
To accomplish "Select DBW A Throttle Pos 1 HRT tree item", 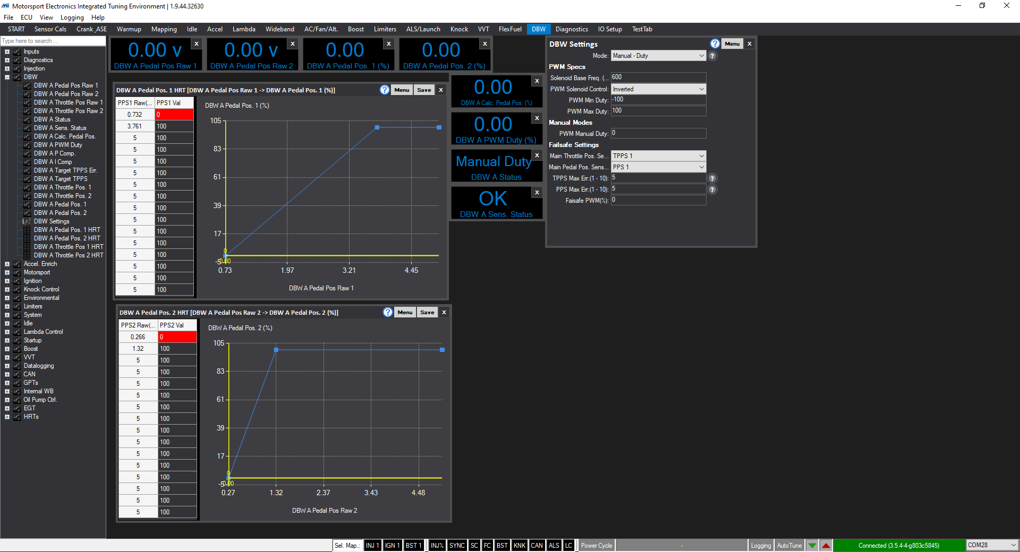I will (x=69, y=247).
